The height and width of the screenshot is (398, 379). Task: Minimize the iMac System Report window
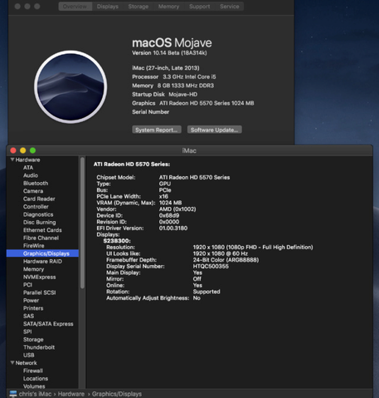(x=23, y=150)
